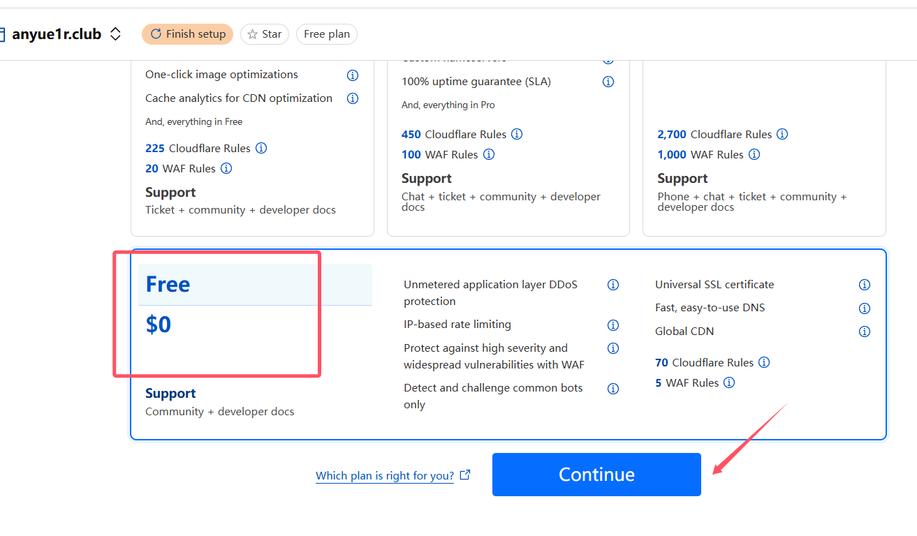Click info icon beside 1,000 WAF Rules
This screenshot has height=536, width=917.
754,154
